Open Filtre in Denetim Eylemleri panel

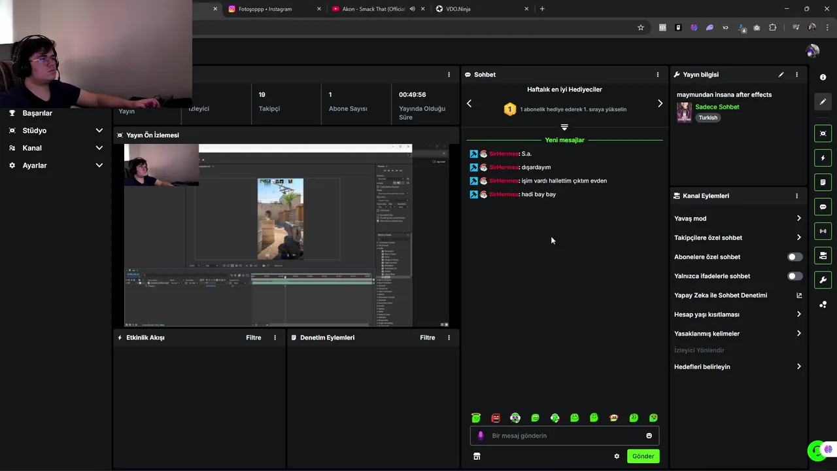(428, 338)
